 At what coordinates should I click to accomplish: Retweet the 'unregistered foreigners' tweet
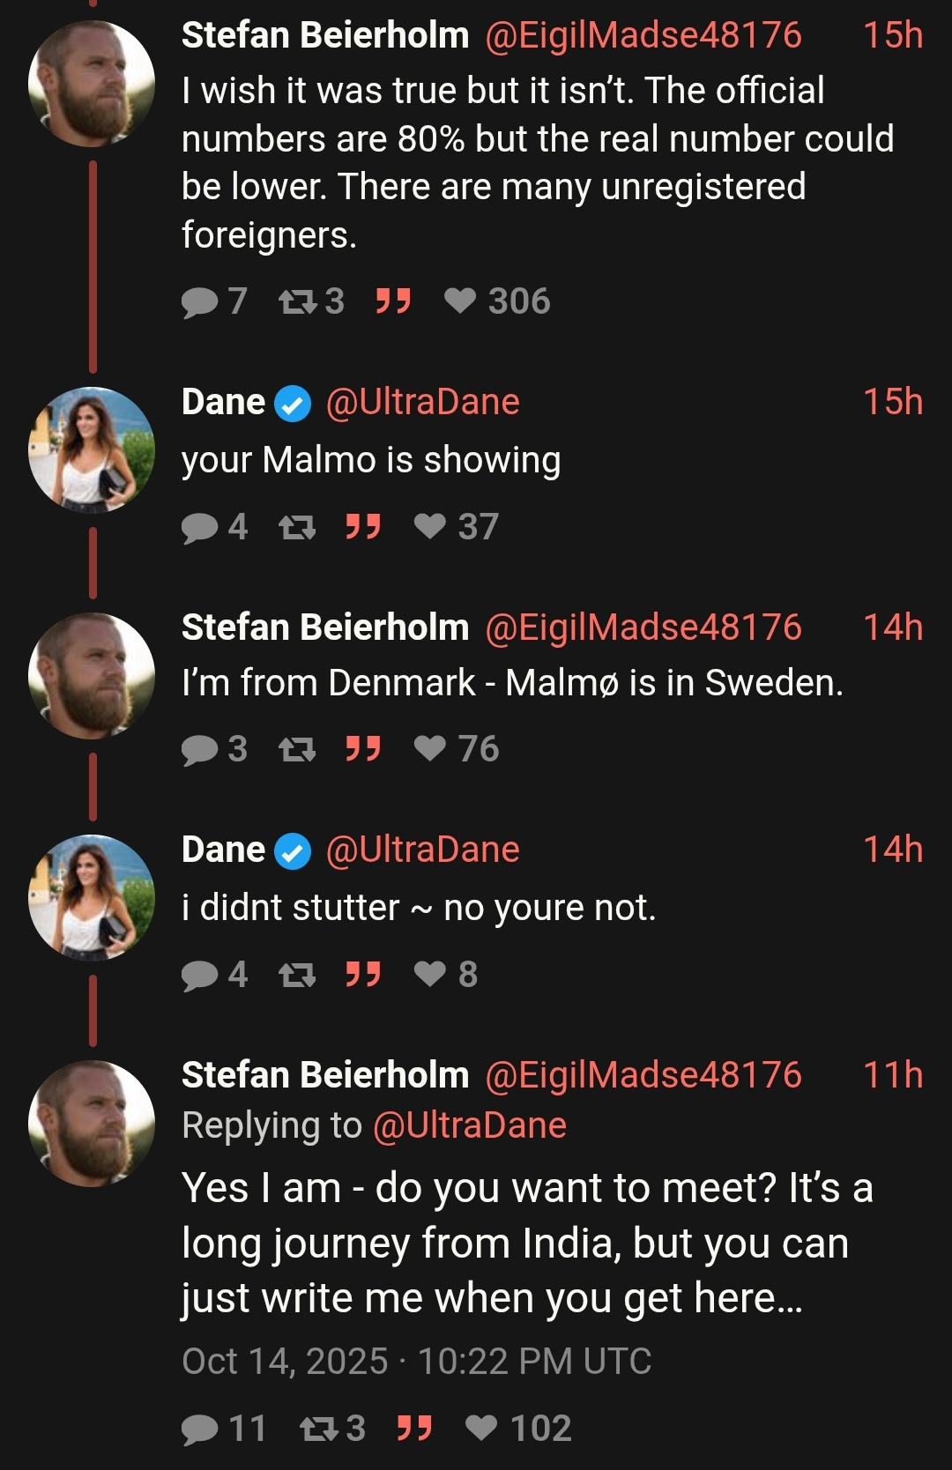tap(297, 301)
